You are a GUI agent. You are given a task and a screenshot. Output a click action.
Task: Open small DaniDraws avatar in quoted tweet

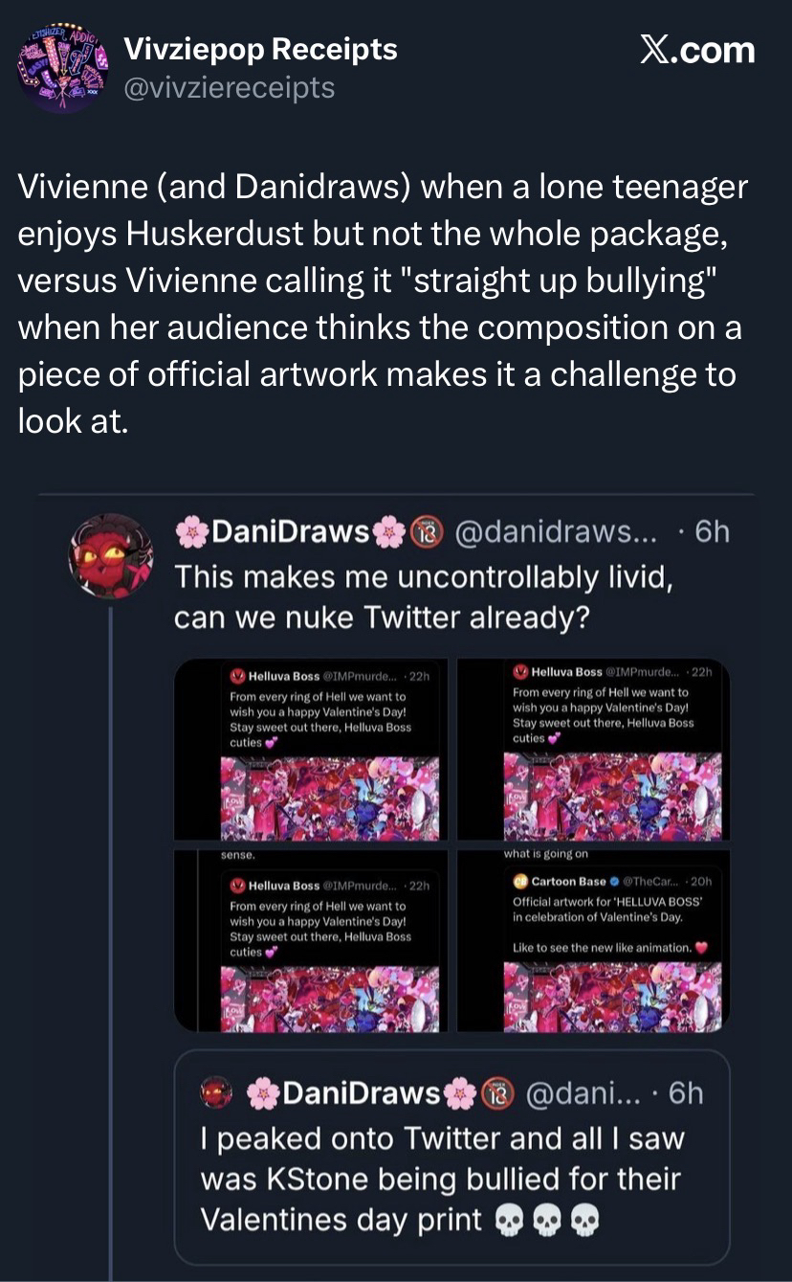pyautogui.click(x=217, y=1093)
